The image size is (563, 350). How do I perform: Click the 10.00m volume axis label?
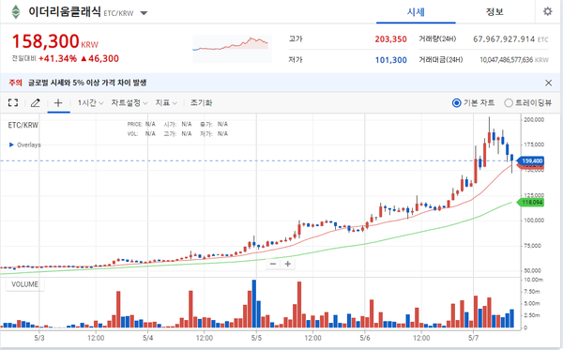coord(533,280)
